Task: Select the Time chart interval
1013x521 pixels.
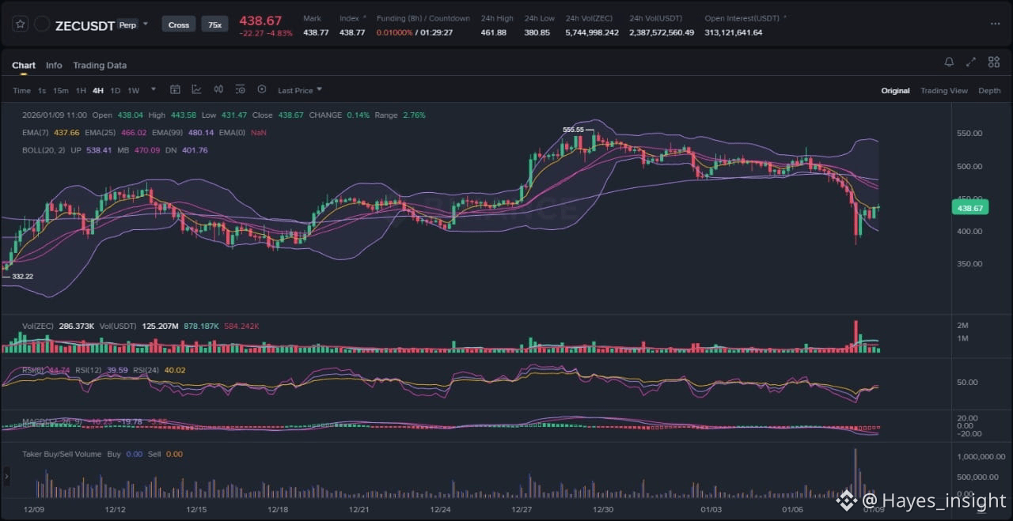Action: coord(21,90)
